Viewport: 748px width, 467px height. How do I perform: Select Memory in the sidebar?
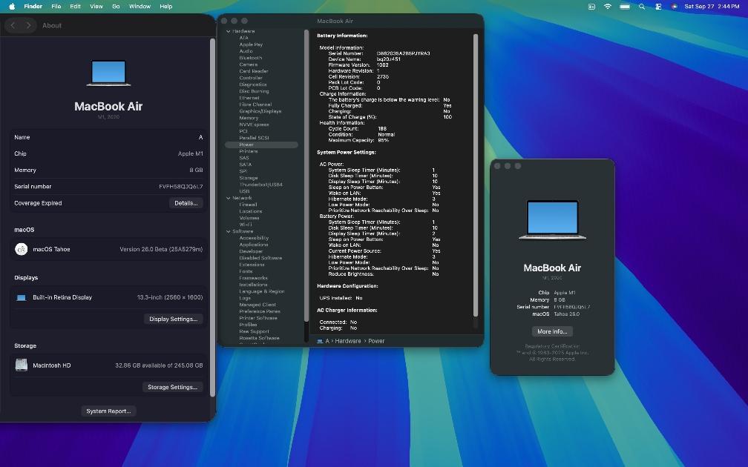pyautogui.click(x=249, y=118)
